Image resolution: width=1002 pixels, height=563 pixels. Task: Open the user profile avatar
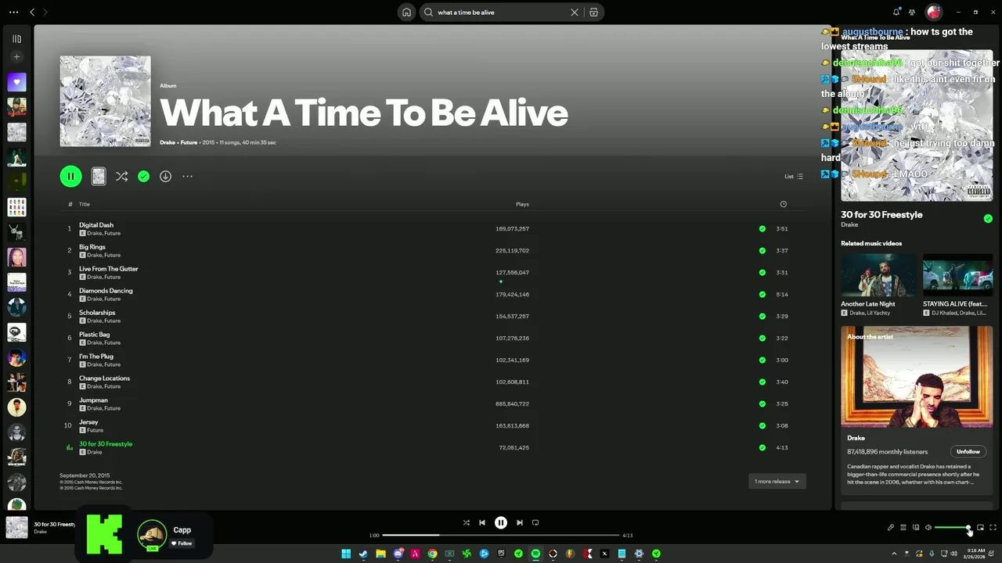pos(933,12)
